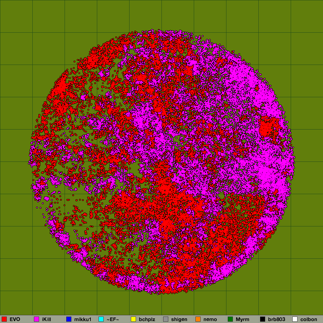This screenshot has width=323, height=323.
Task: Click the Myrm player name label
Action: (x=243, y=319)
